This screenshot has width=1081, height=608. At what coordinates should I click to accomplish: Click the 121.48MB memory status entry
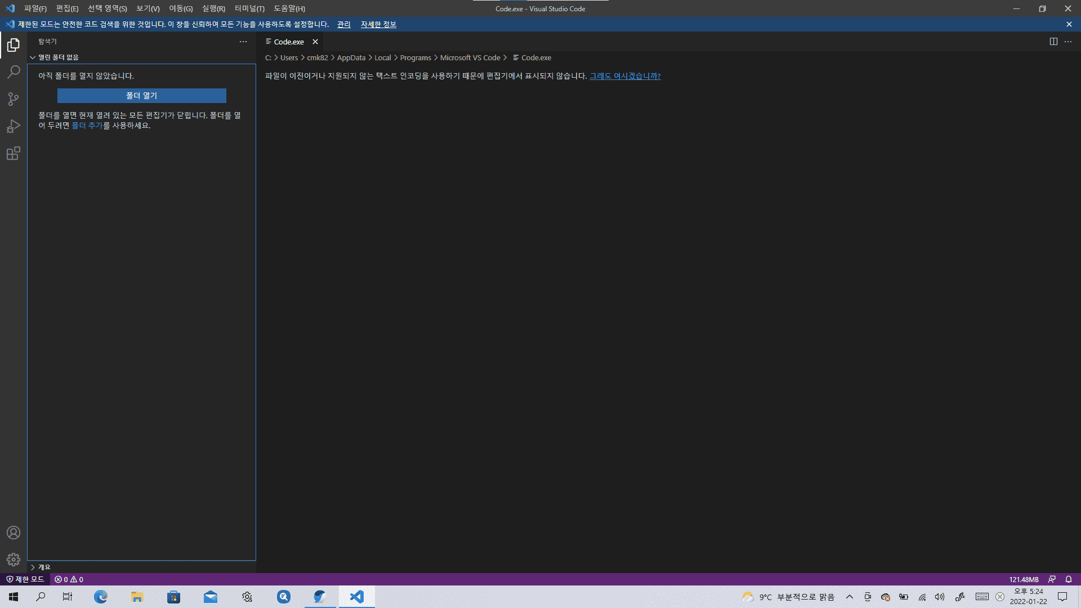(1024, 579)
